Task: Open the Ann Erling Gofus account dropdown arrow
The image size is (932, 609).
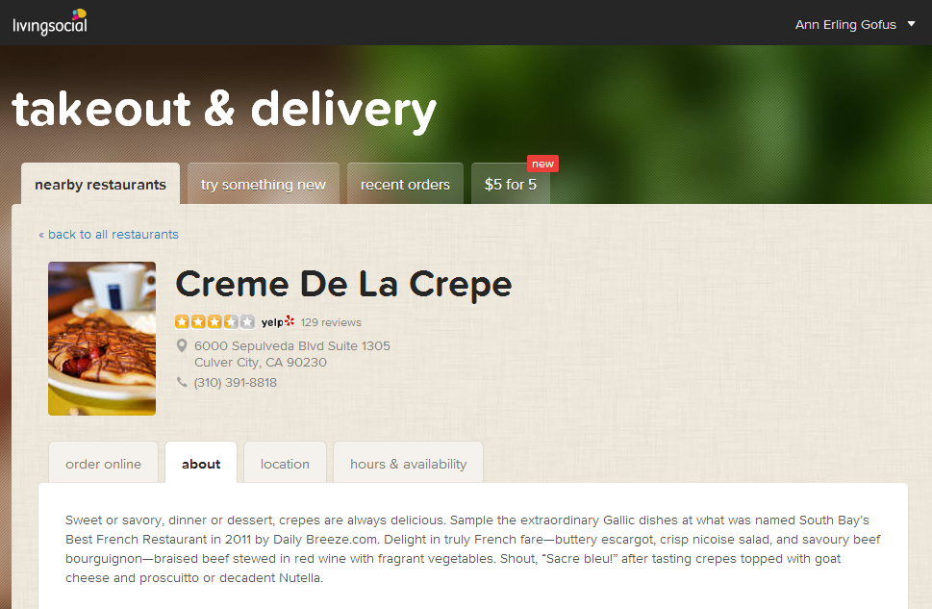Action: [x=911, y=24]
